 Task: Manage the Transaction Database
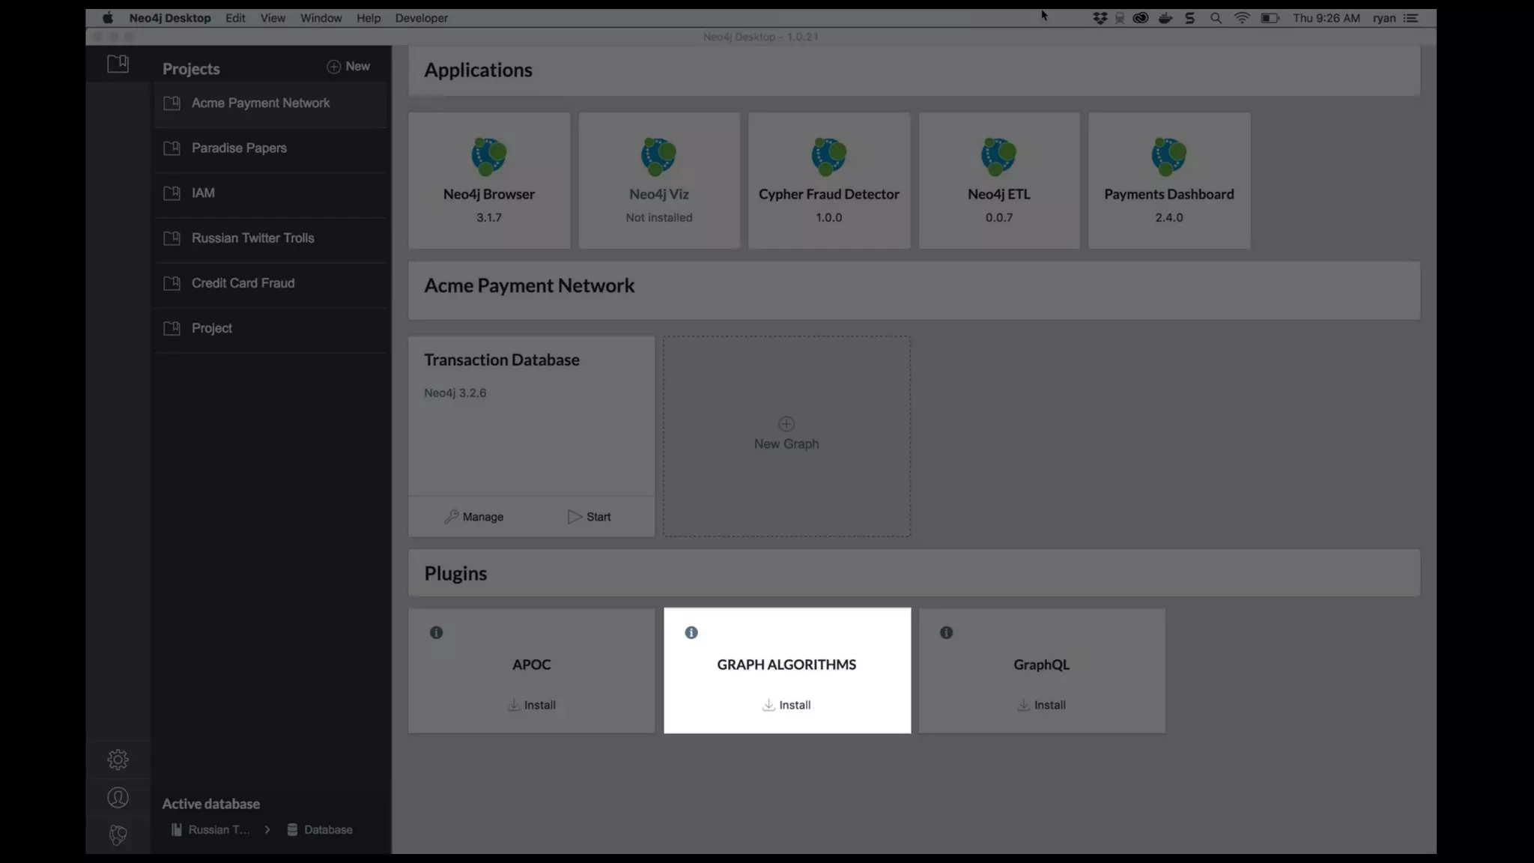click(474, 517)
